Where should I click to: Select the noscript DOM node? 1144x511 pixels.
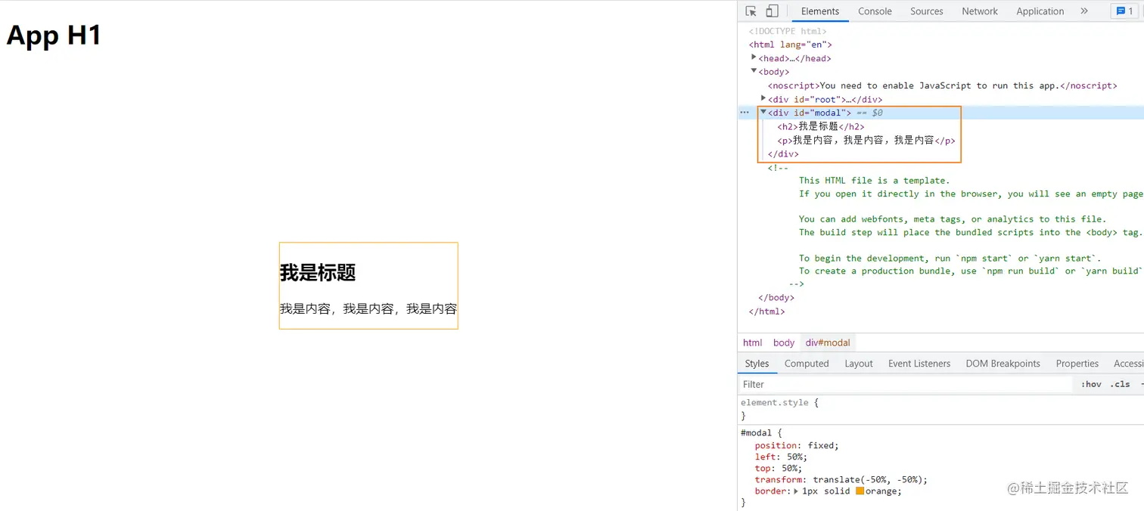tap(942, 85)
